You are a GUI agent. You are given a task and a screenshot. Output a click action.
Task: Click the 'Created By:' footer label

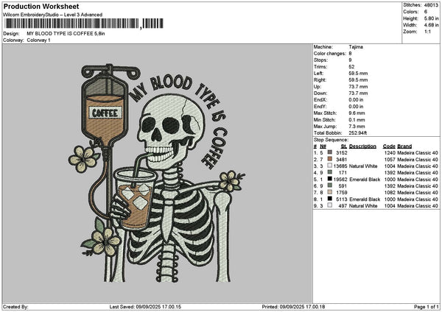pyautogui.click(x=15, y=307)
